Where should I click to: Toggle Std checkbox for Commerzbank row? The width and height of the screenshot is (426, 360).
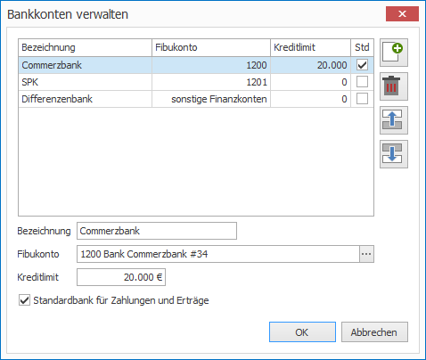[x=362, y=65]
